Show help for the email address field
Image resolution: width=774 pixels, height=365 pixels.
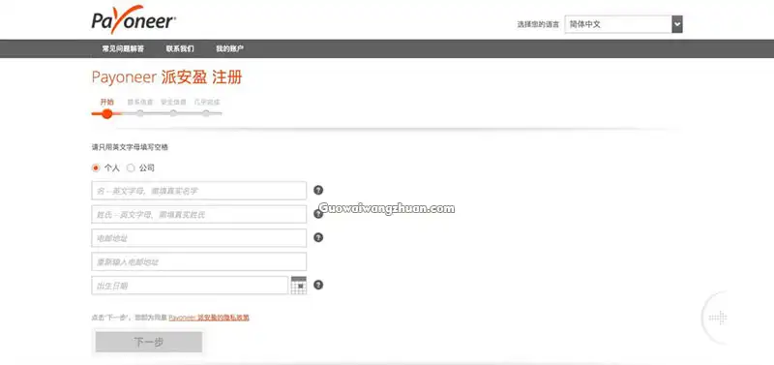(x=318, y=237)
